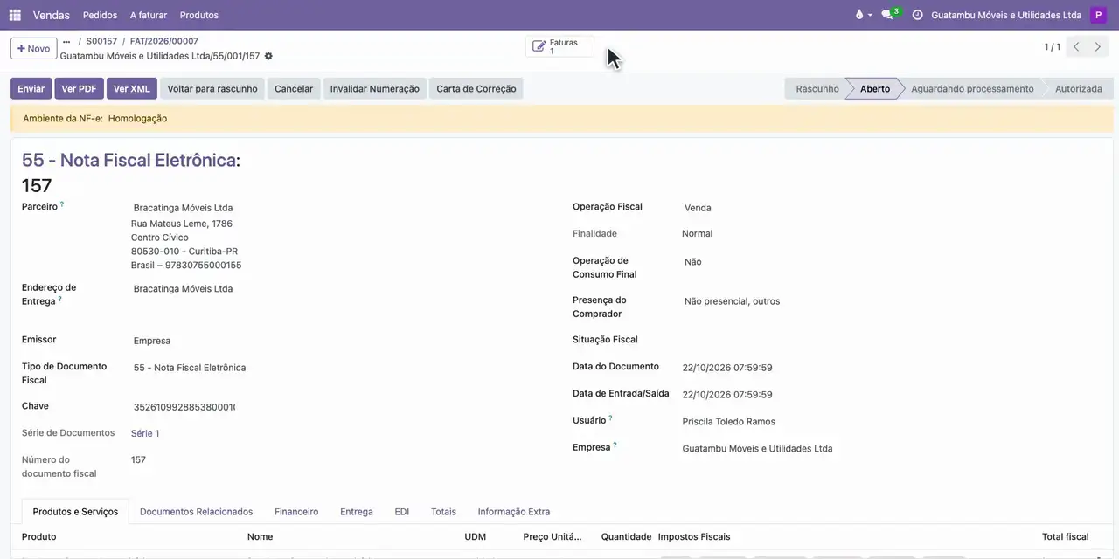Switch to the Entrega tab
1119x559 pixels.
[x=357, y=512]
